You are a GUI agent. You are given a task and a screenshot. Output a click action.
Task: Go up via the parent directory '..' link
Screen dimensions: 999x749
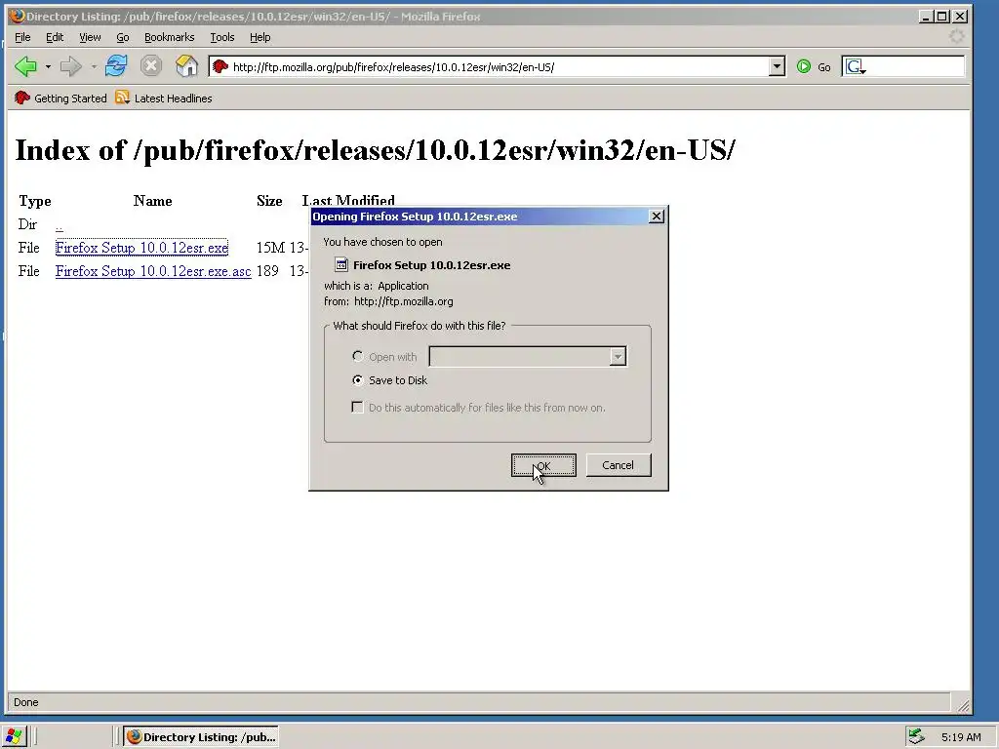pos(60,225)
